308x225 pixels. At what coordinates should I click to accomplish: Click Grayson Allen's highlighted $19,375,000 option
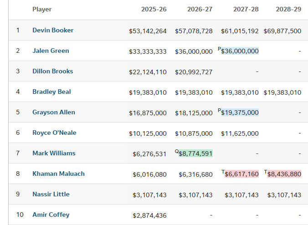(x=240, y=113)
